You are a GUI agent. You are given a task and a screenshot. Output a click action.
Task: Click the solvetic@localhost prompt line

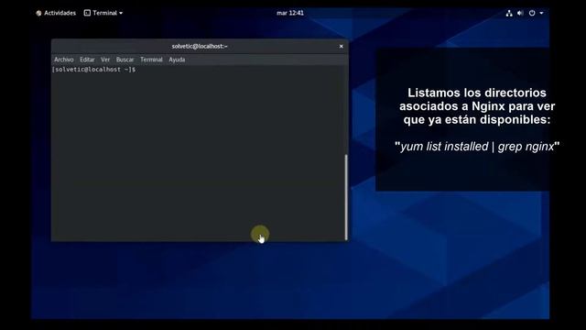(x=93, y=70)
